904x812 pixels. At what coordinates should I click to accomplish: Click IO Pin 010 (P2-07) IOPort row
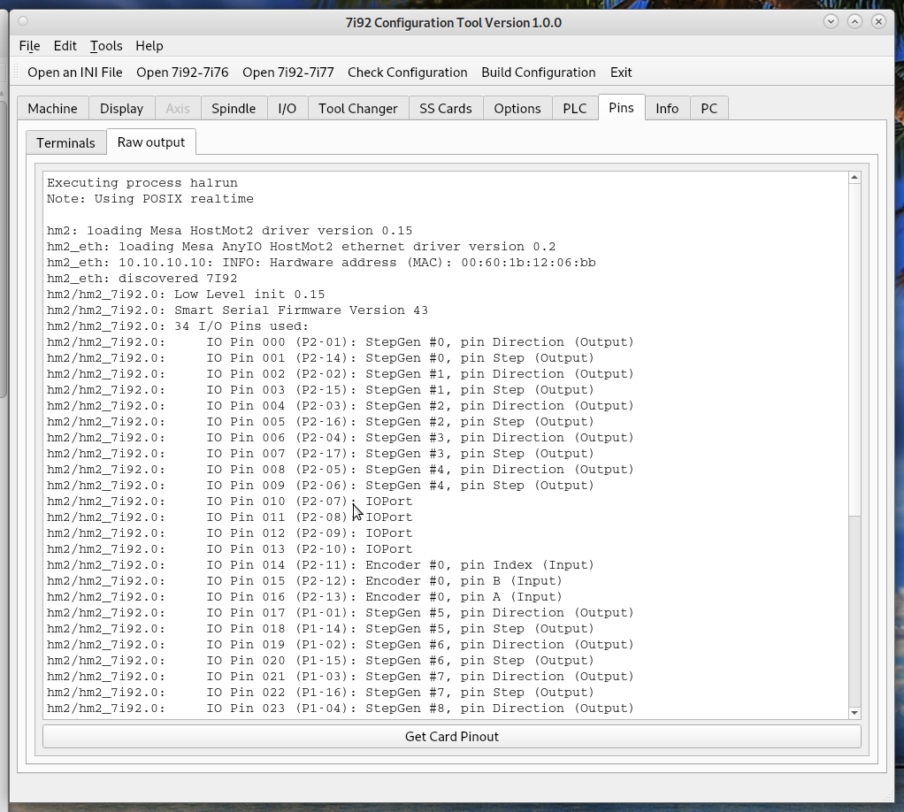[x=229, y=502]
